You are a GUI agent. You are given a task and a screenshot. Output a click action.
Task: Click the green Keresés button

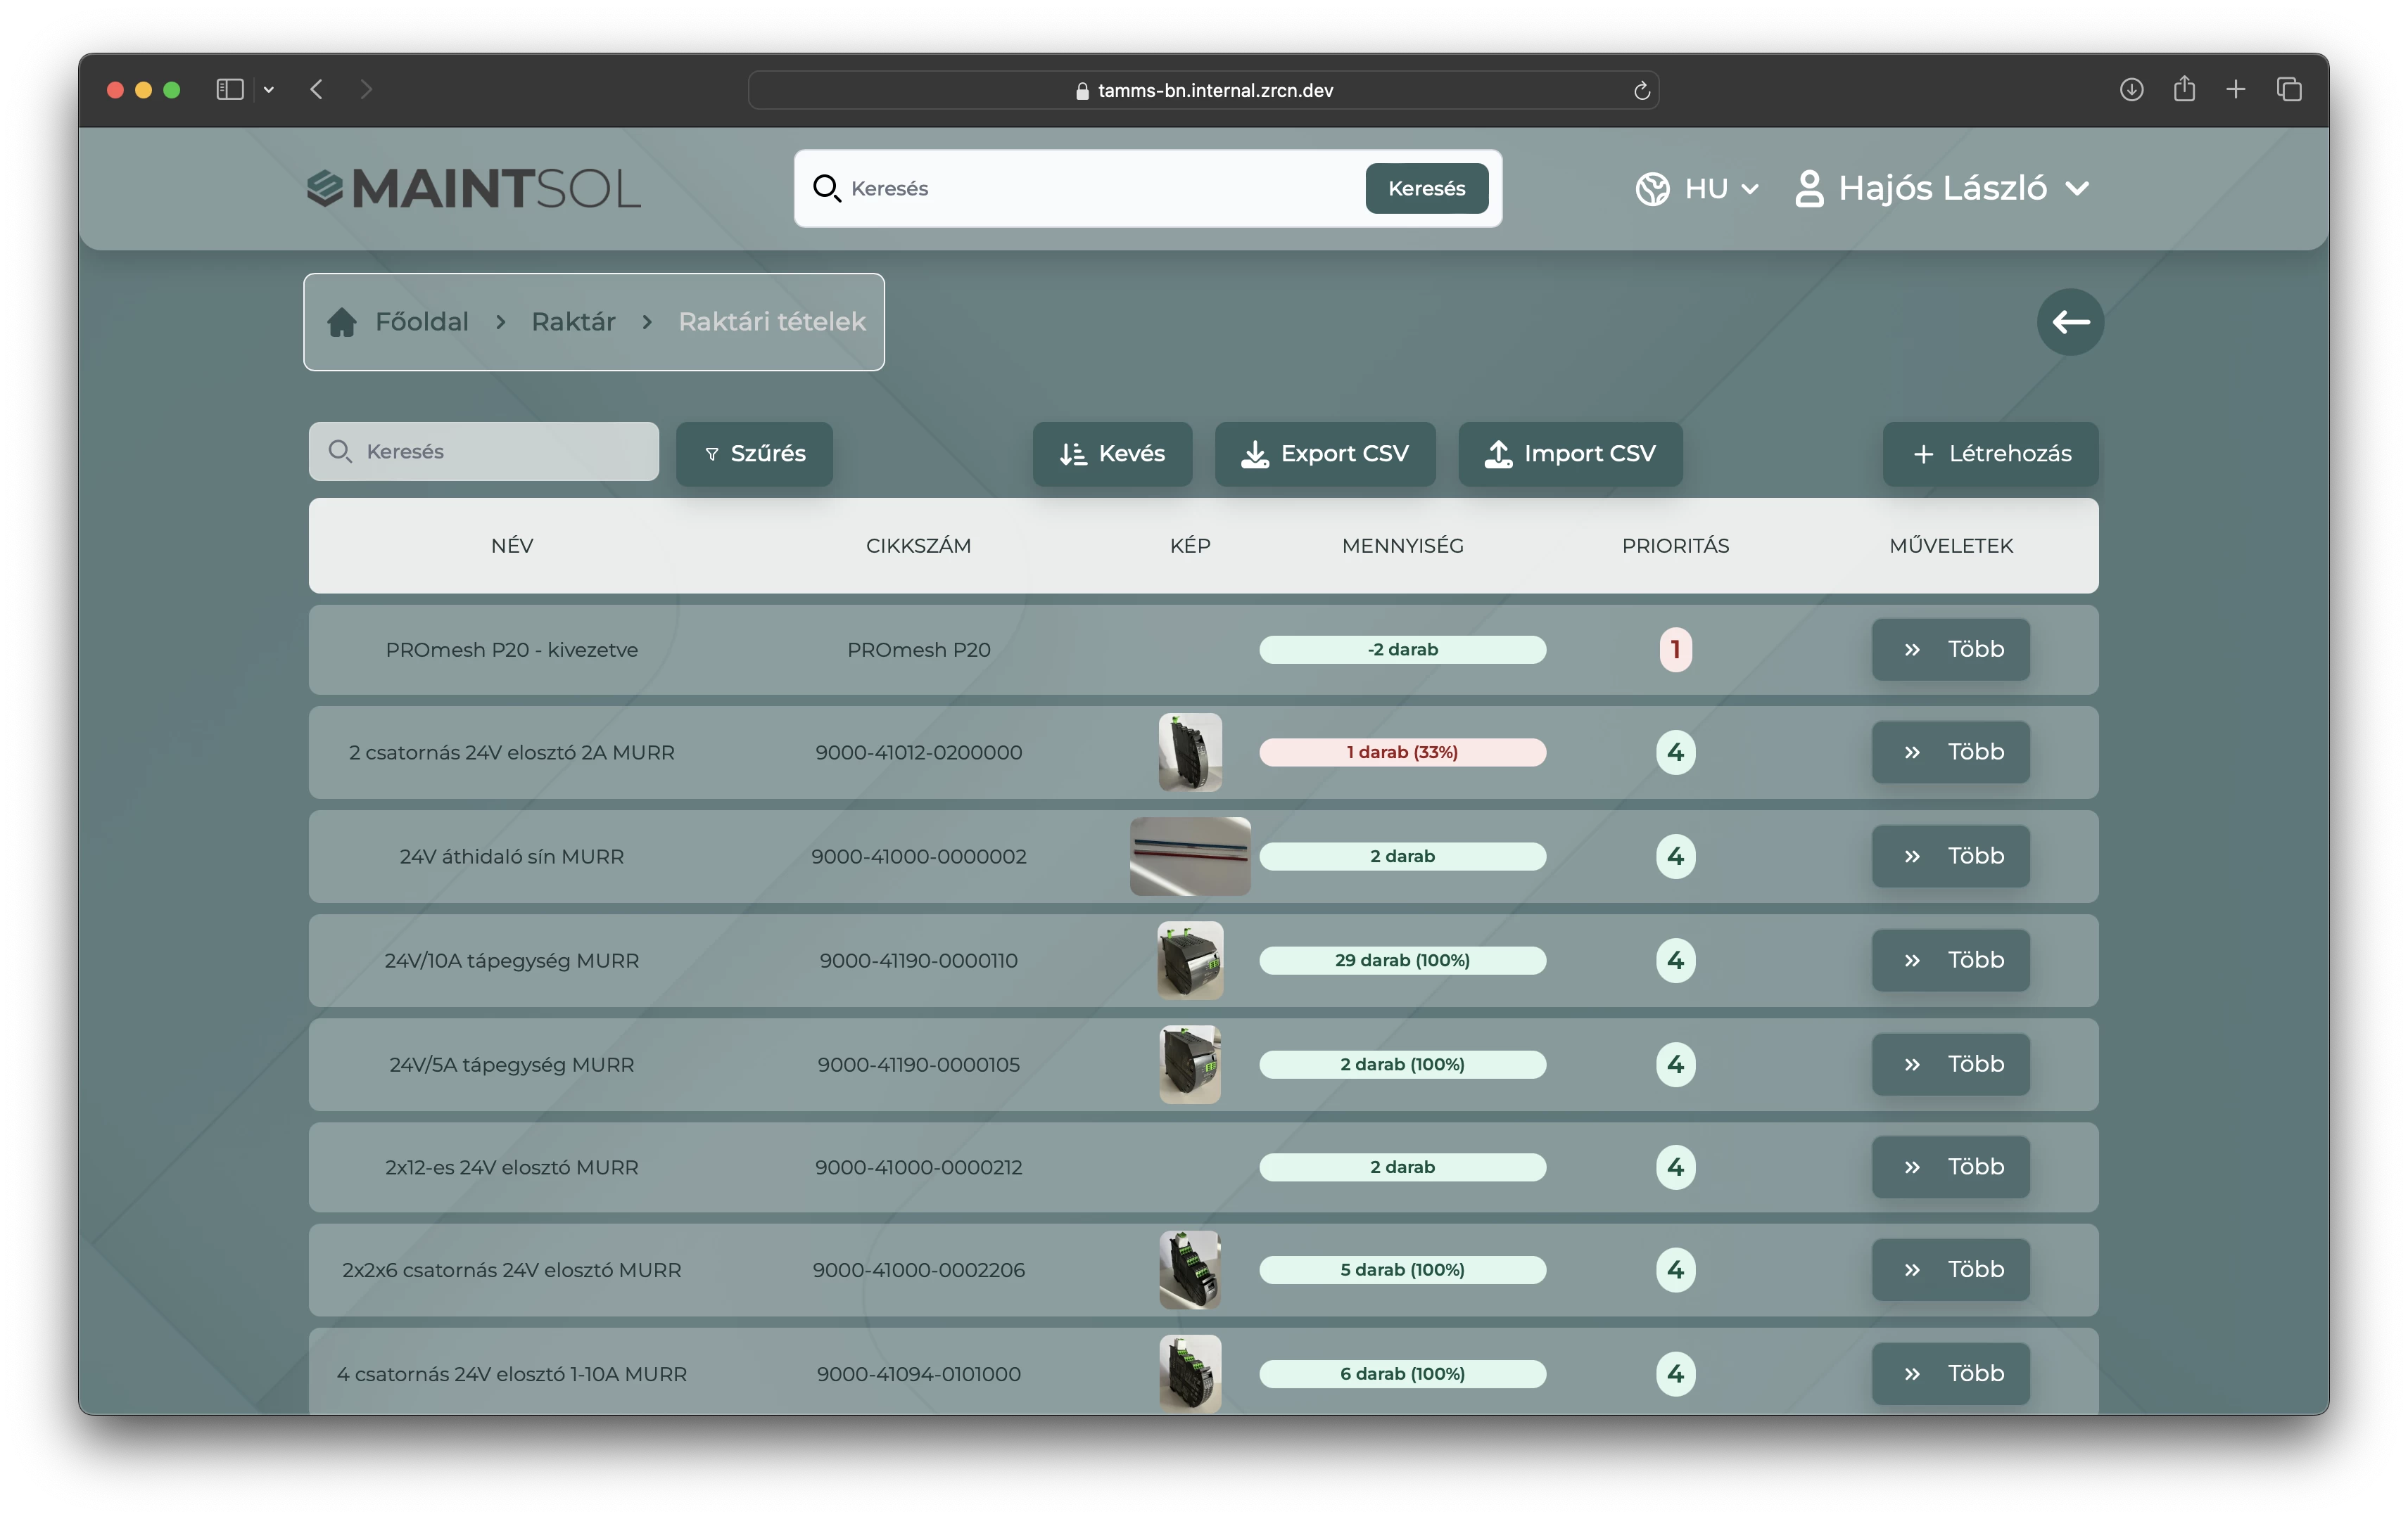tap(1426, 188)
